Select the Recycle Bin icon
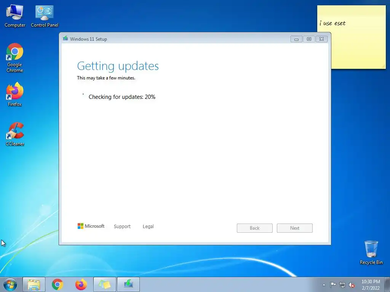This screenshot has height=292, width=390. coord(371,252)
